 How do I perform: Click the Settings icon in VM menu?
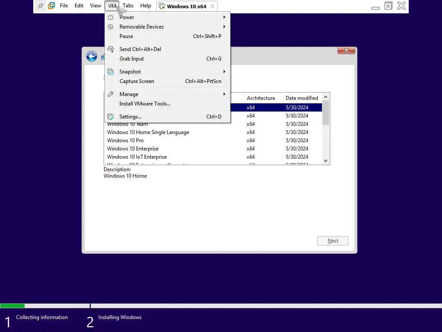click(x=110, y=117)
